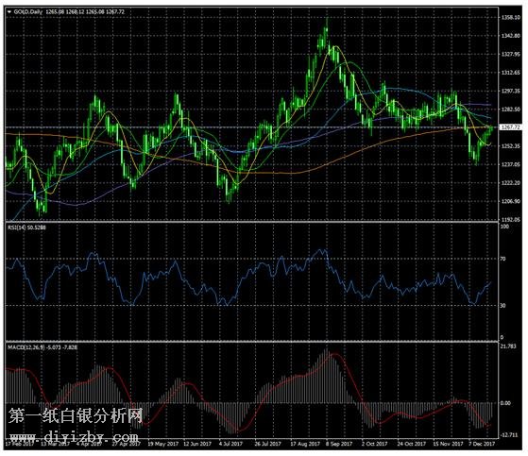Click the 12 Jun 2017 date label
This screenshot has width=528, height=456.
coord(197,444)
